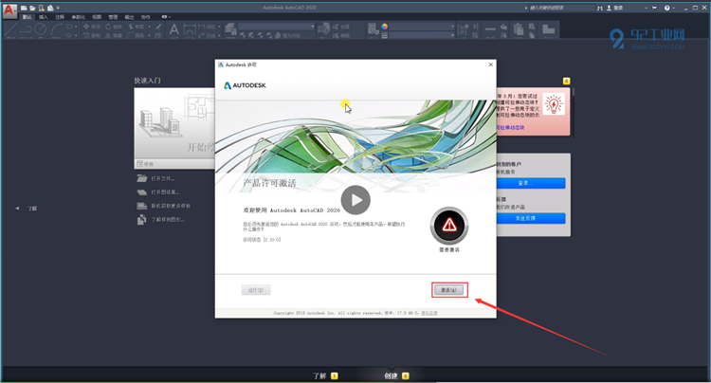Click the Measure utilities icon in the ribbon

[x=490, y=30]
